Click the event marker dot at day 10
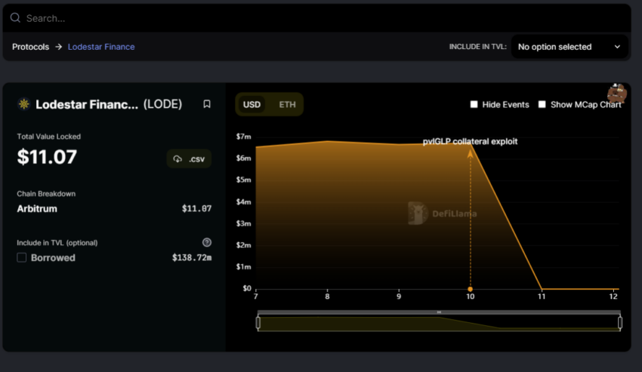The image size is (642, 372). [x=470, y=289]
